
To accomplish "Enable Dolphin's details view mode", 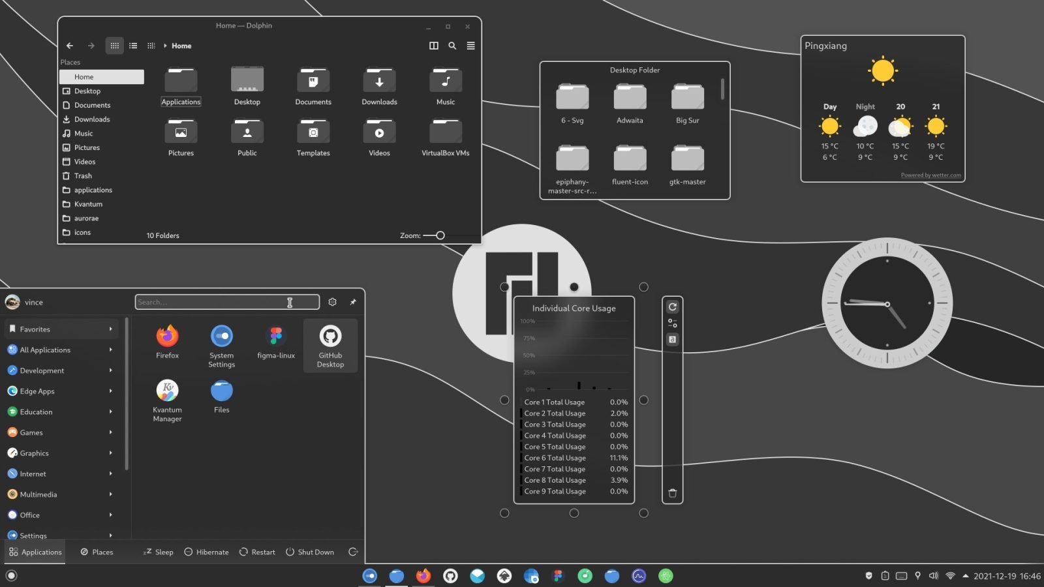I will 151,46.
